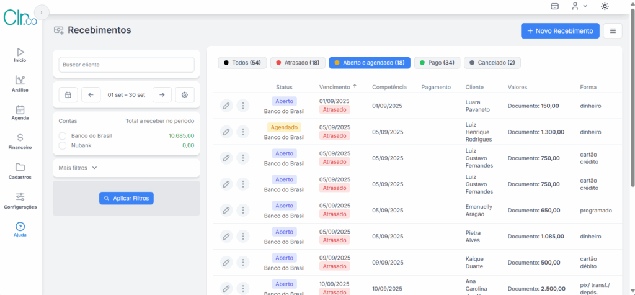635x295 pixels.
Task: Check the Banco do Brasil account checkbox
Action: click(x=62, y=135)
